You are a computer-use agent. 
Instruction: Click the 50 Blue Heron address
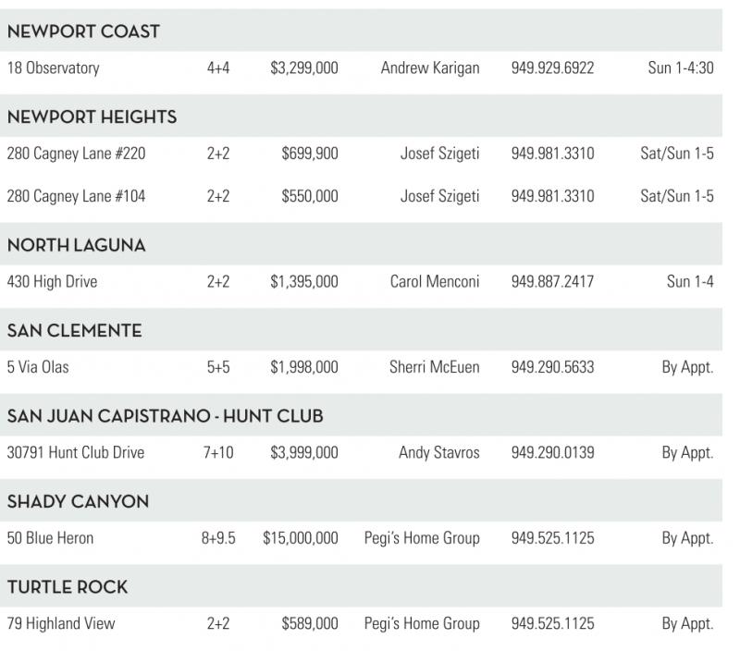(50, 538)
